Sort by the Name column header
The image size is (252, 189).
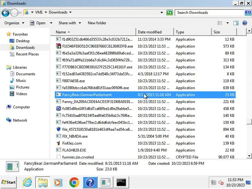(93, 32)
